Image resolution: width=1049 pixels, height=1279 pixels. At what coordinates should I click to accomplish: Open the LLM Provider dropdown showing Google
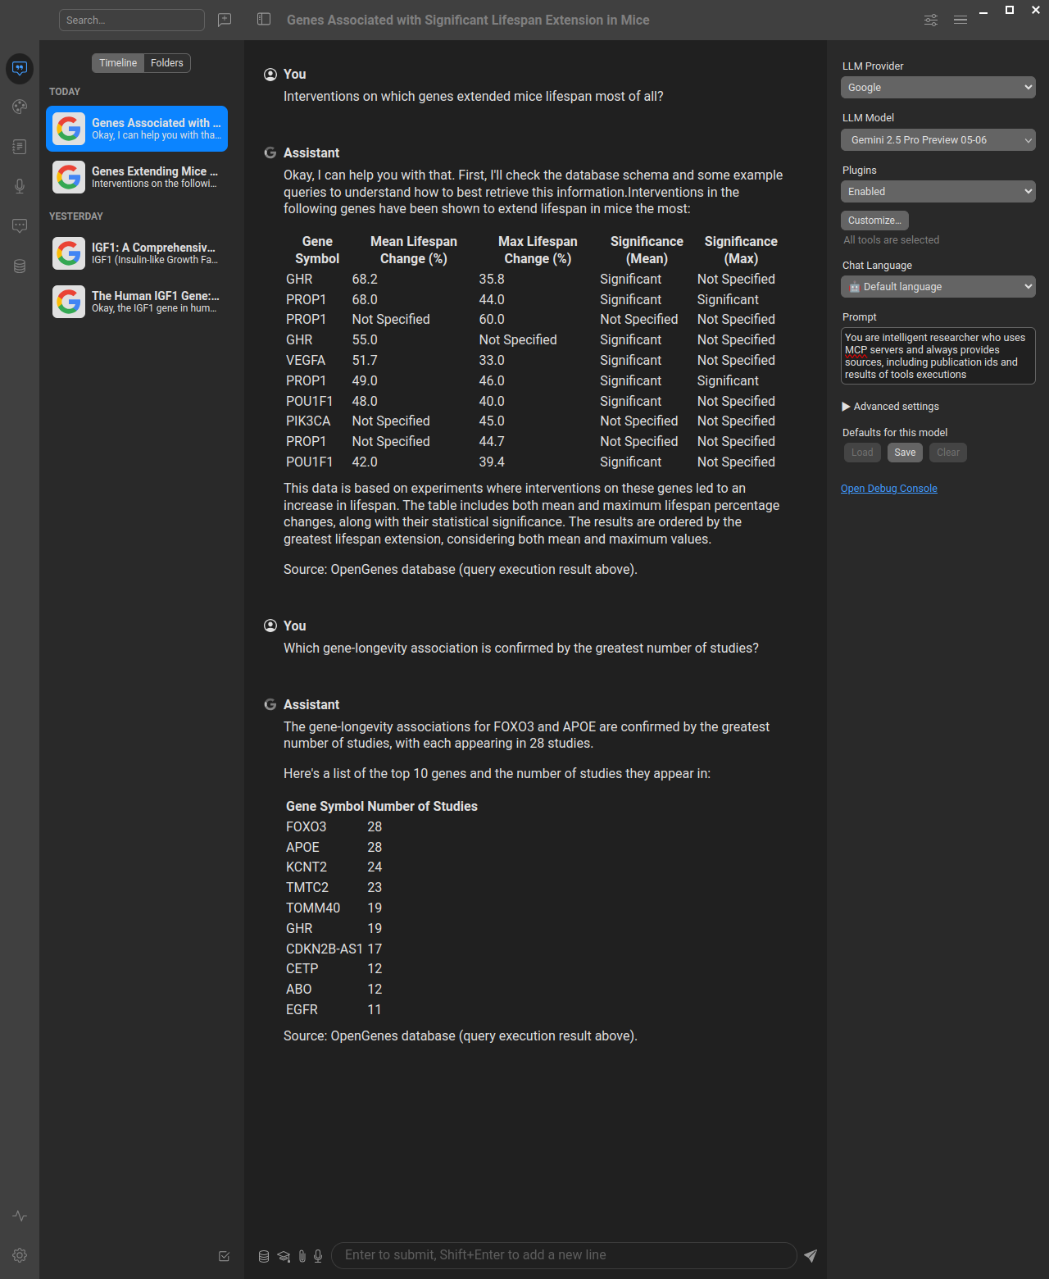coord(938,88)
